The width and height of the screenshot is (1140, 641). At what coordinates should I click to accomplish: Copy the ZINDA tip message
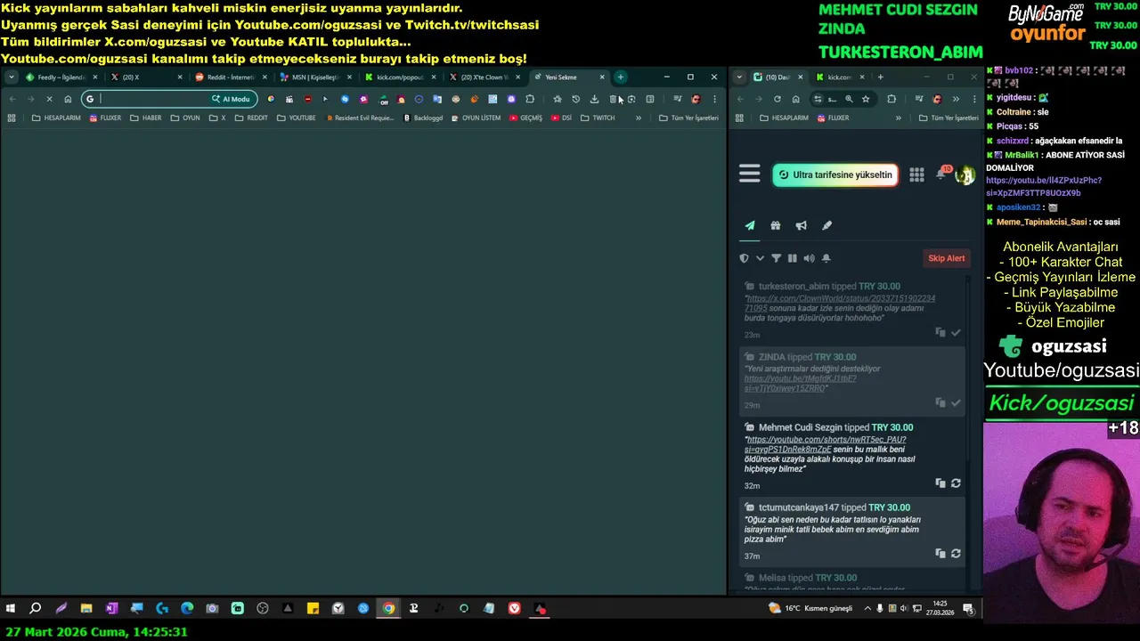(x=940, y=402)
